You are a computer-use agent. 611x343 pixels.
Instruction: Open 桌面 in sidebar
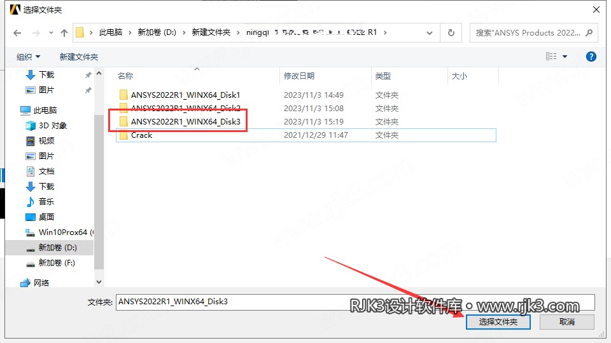click(x=46, y=217)
